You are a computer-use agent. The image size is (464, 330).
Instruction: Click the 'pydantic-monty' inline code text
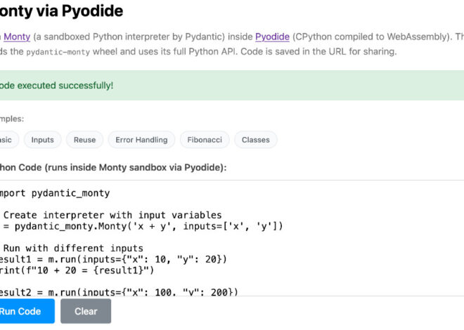[58, 52]
